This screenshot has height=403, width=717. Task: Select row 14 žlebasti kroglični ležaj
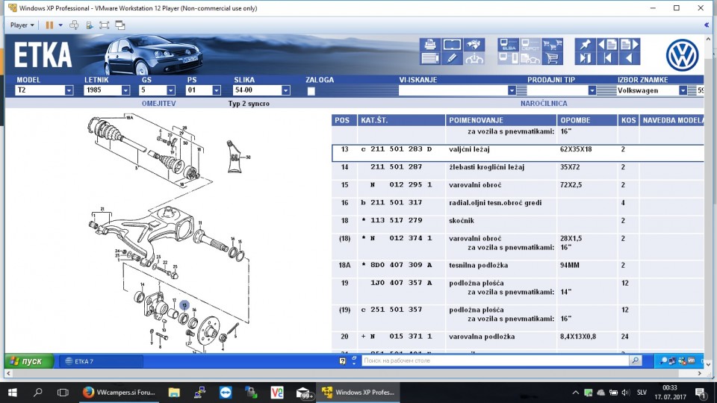(518, 170)
